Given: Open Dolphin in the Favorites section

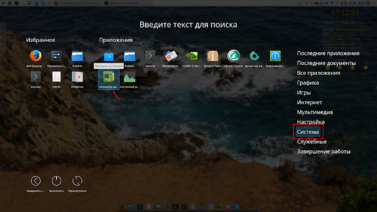Looking at the screenshot, I should (x=77, y=57).
